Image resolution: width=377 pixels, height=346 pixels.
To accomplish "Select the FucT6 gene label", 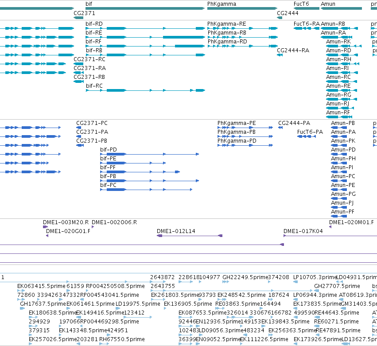I will [301, 4].
